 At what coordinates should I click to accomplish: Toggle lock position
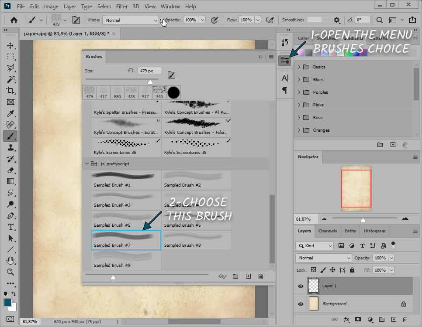click(332, 270)
